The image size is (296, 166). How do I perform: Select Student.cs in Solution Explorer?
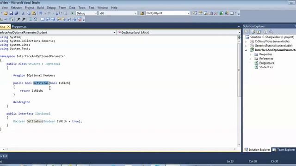[266, 67]
